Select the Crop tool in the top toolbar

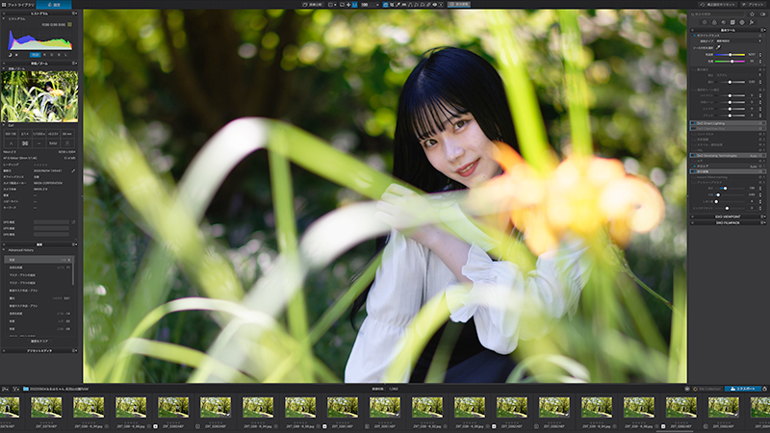click(392, 5)
